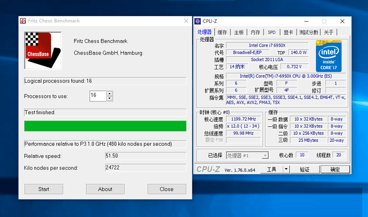The height and width of the screenshot is (217, 368).
Task: Start the Fritz chess benchmark
Action: tap(44, 189)
